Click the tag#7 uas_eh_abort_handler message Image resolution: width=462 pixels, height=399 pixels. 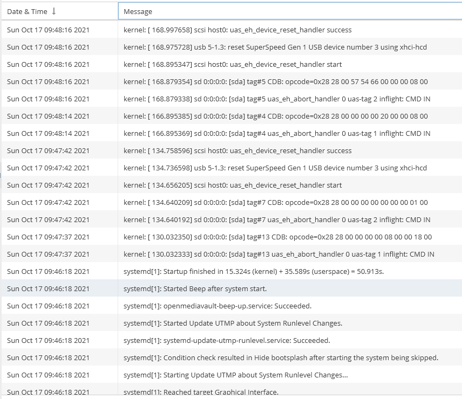coord(277,220)
